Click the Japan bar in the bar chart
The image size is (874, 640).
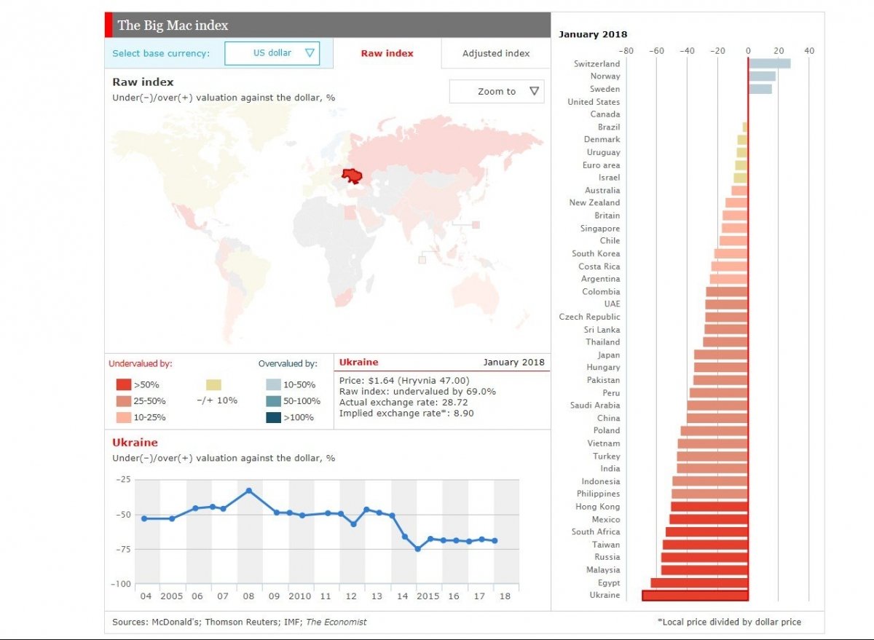[x=721, y=355]
